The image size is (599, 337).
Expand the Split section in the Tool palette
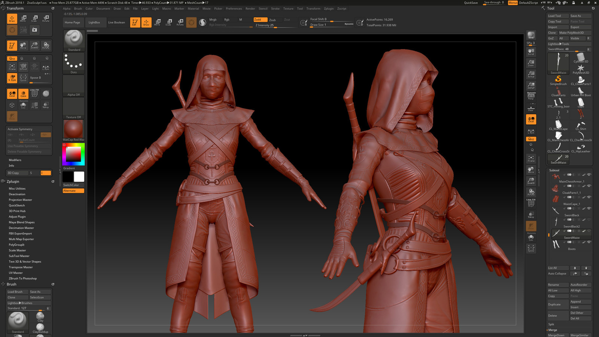point(551,324)
